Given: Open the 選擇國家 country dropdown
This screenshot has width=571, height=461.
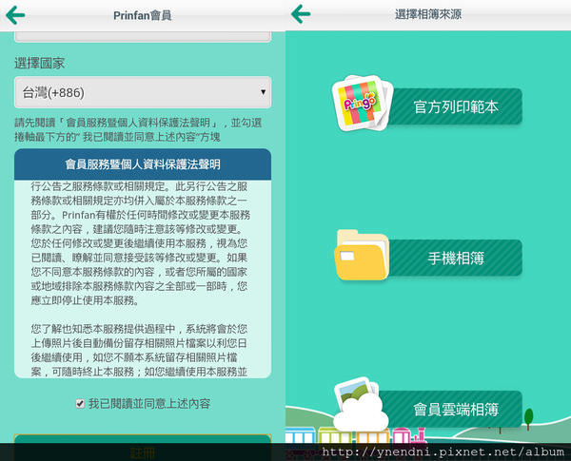Looking at the screenshot, I should pyautogui.click(x=143, y=92).
